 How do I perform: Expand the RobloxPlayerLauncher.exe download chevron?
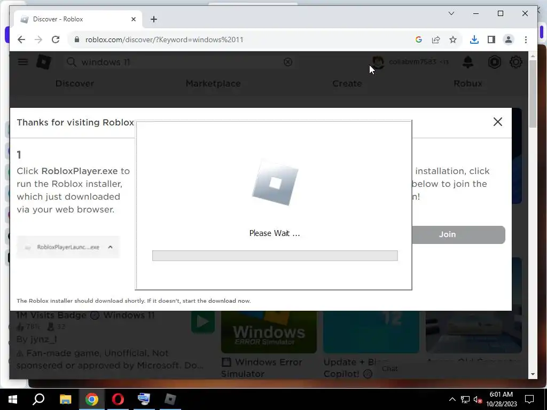(x=110, y=247)
